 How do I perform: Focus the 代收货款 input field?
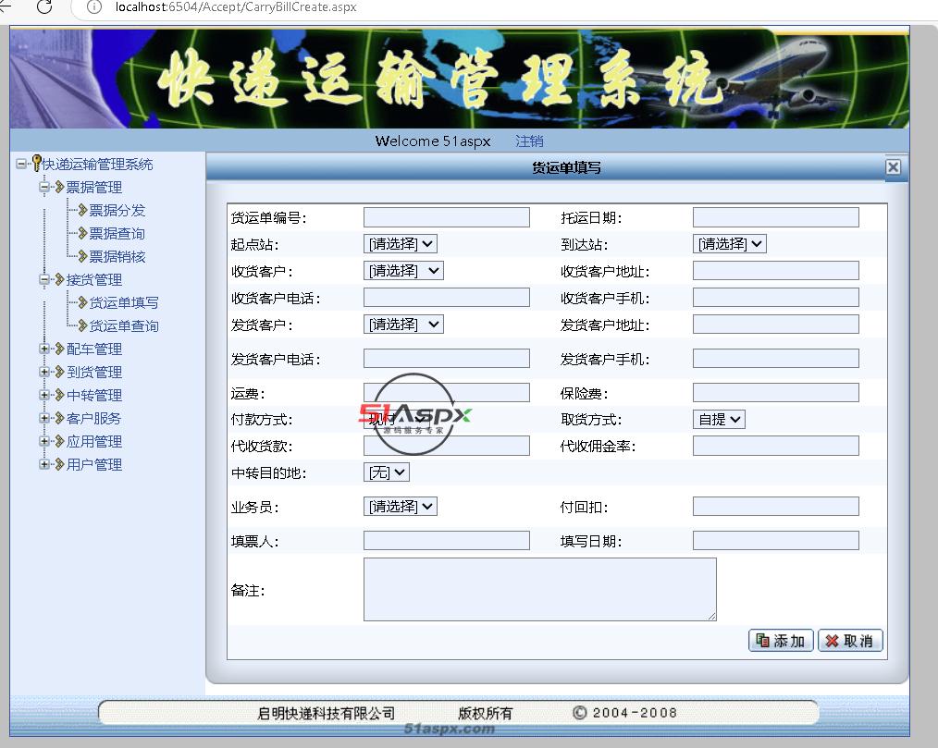(x=446, y=446)
